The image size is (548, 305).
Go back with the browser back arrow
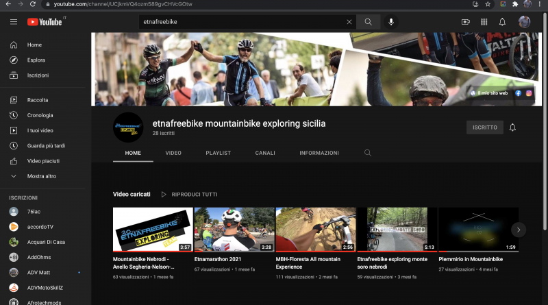(x=8, y=4)
